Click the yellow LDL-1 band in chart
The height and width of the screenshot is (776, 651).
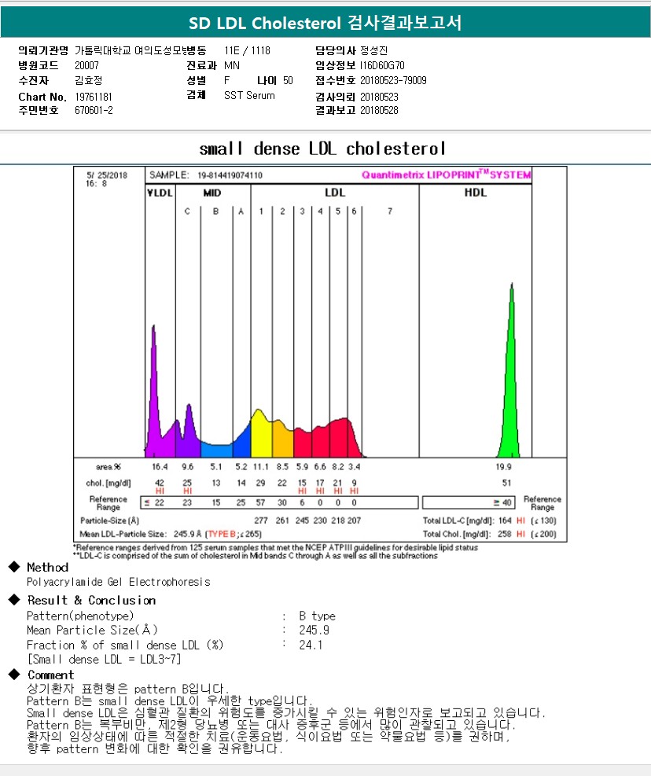click(x=261, y=436)
